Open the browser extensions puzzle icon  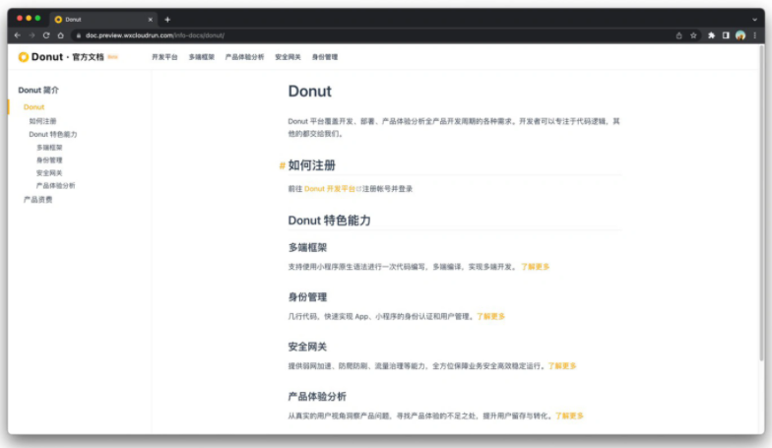point(711,35)
